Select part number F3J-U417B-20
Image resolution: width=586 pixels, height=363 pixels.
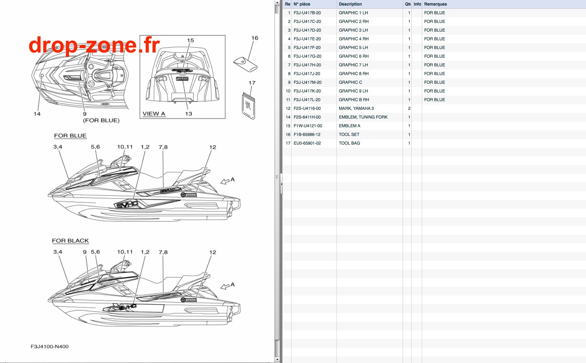307,13
